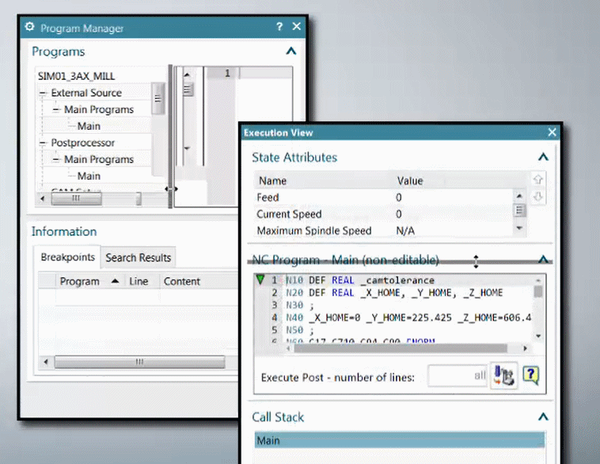This screenshot has height=464, width=600.
Task: Select Main under Postprocessor Main Programs
Action: 89,176
